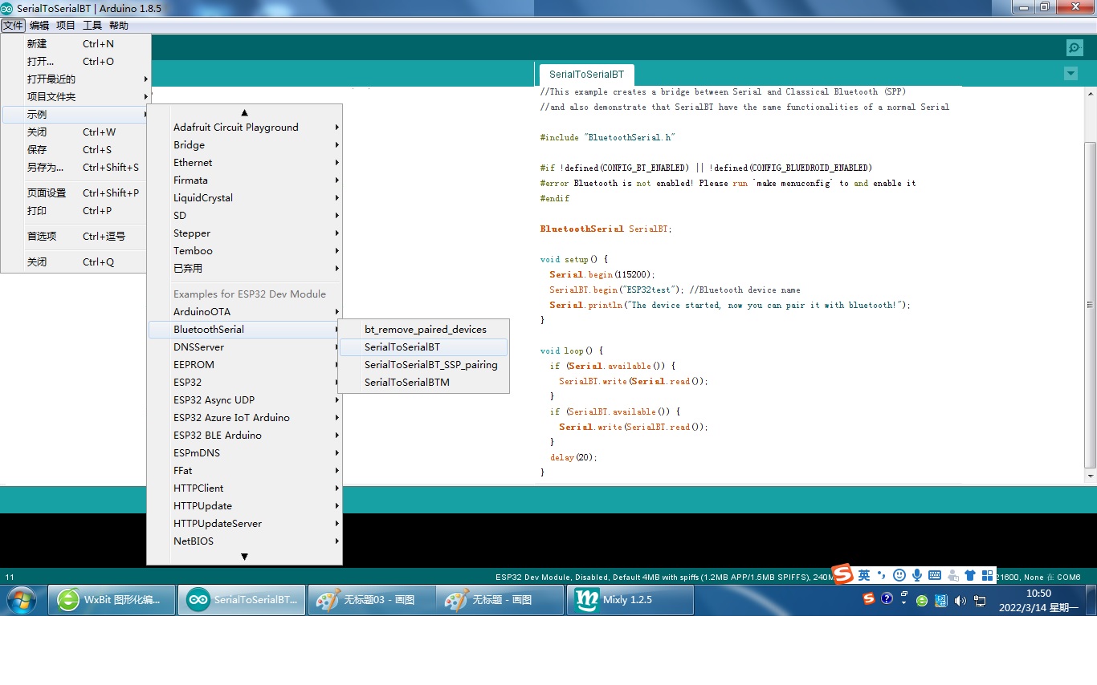Open the NetBIOS examples submenu
The width and height of the screenshot is (1097, 685).
coord(245,541)
